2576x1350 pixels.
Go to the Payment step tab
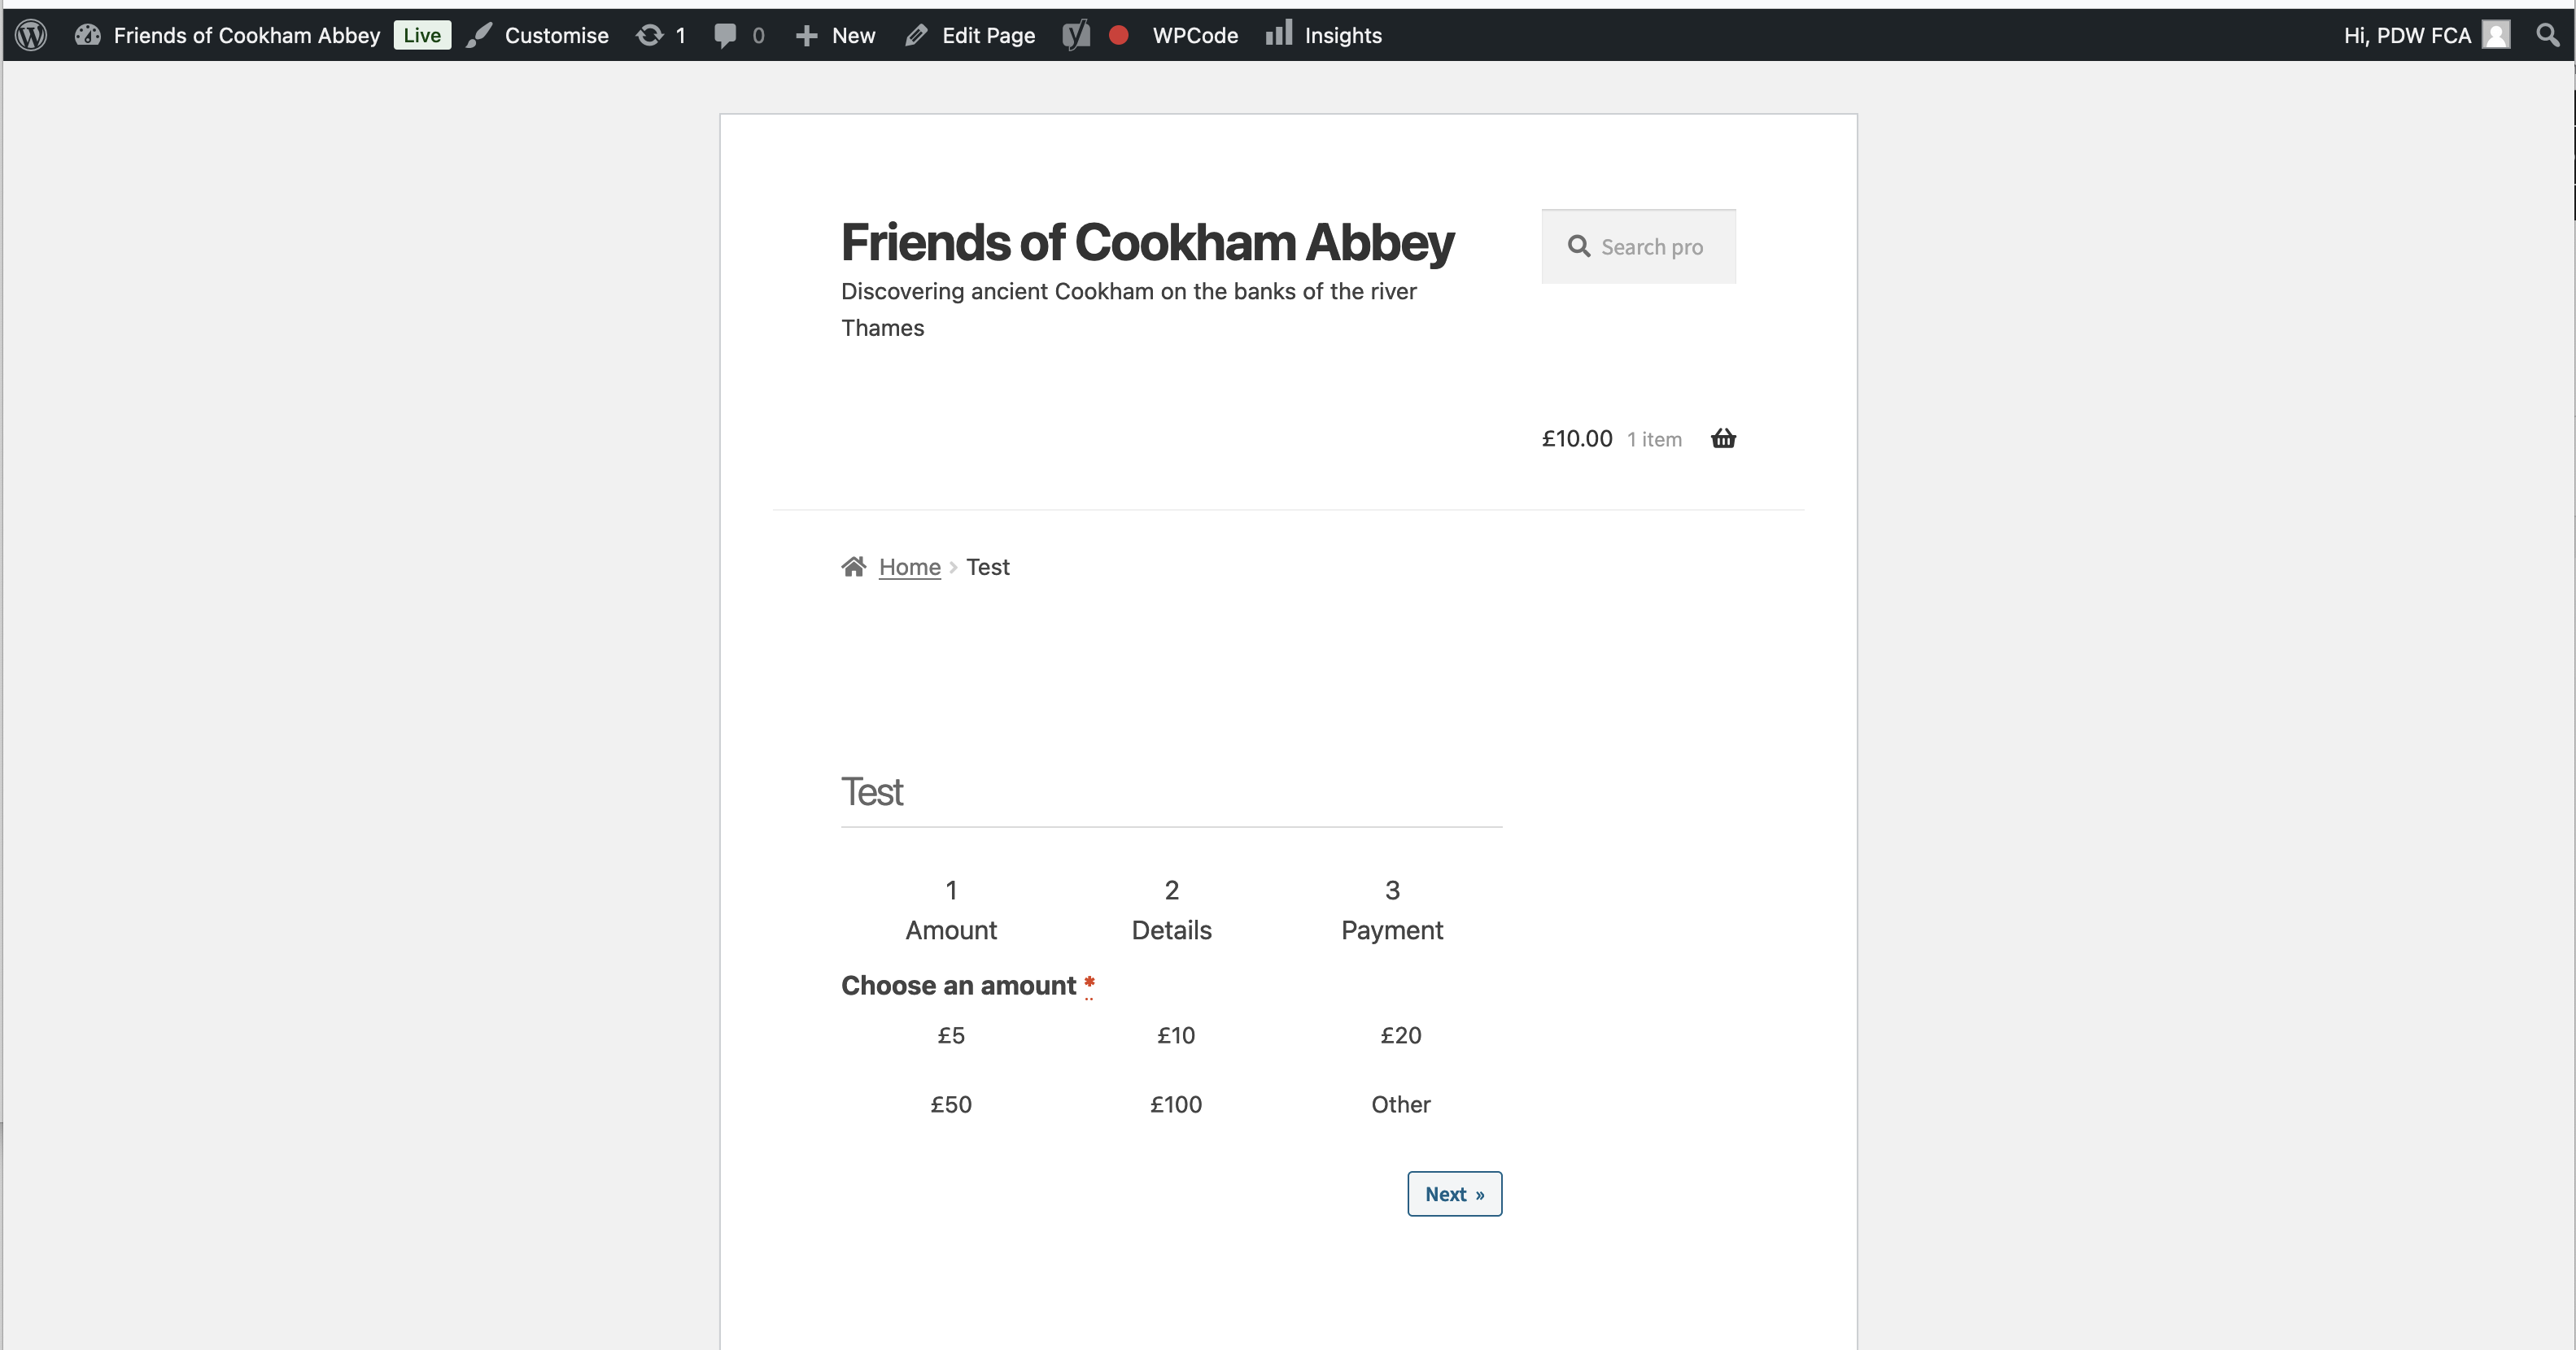pyautogui.click(x=1392, y=909)
